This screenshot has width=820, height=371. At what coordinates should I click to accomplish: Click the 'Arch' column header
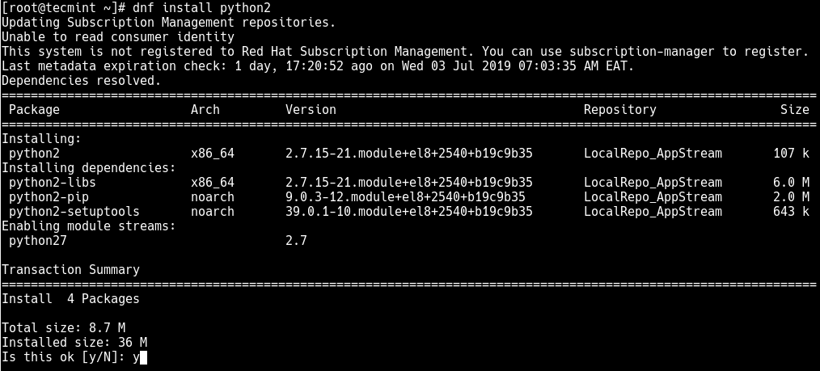[x=205, y=110]
